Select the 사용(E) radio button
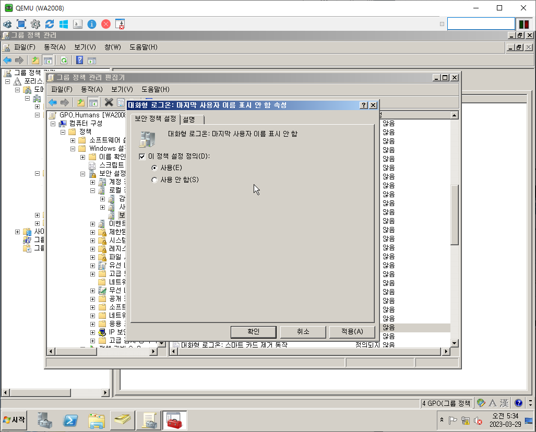The width and height of the screenshot is (536, 432). [x=154, y=168]
